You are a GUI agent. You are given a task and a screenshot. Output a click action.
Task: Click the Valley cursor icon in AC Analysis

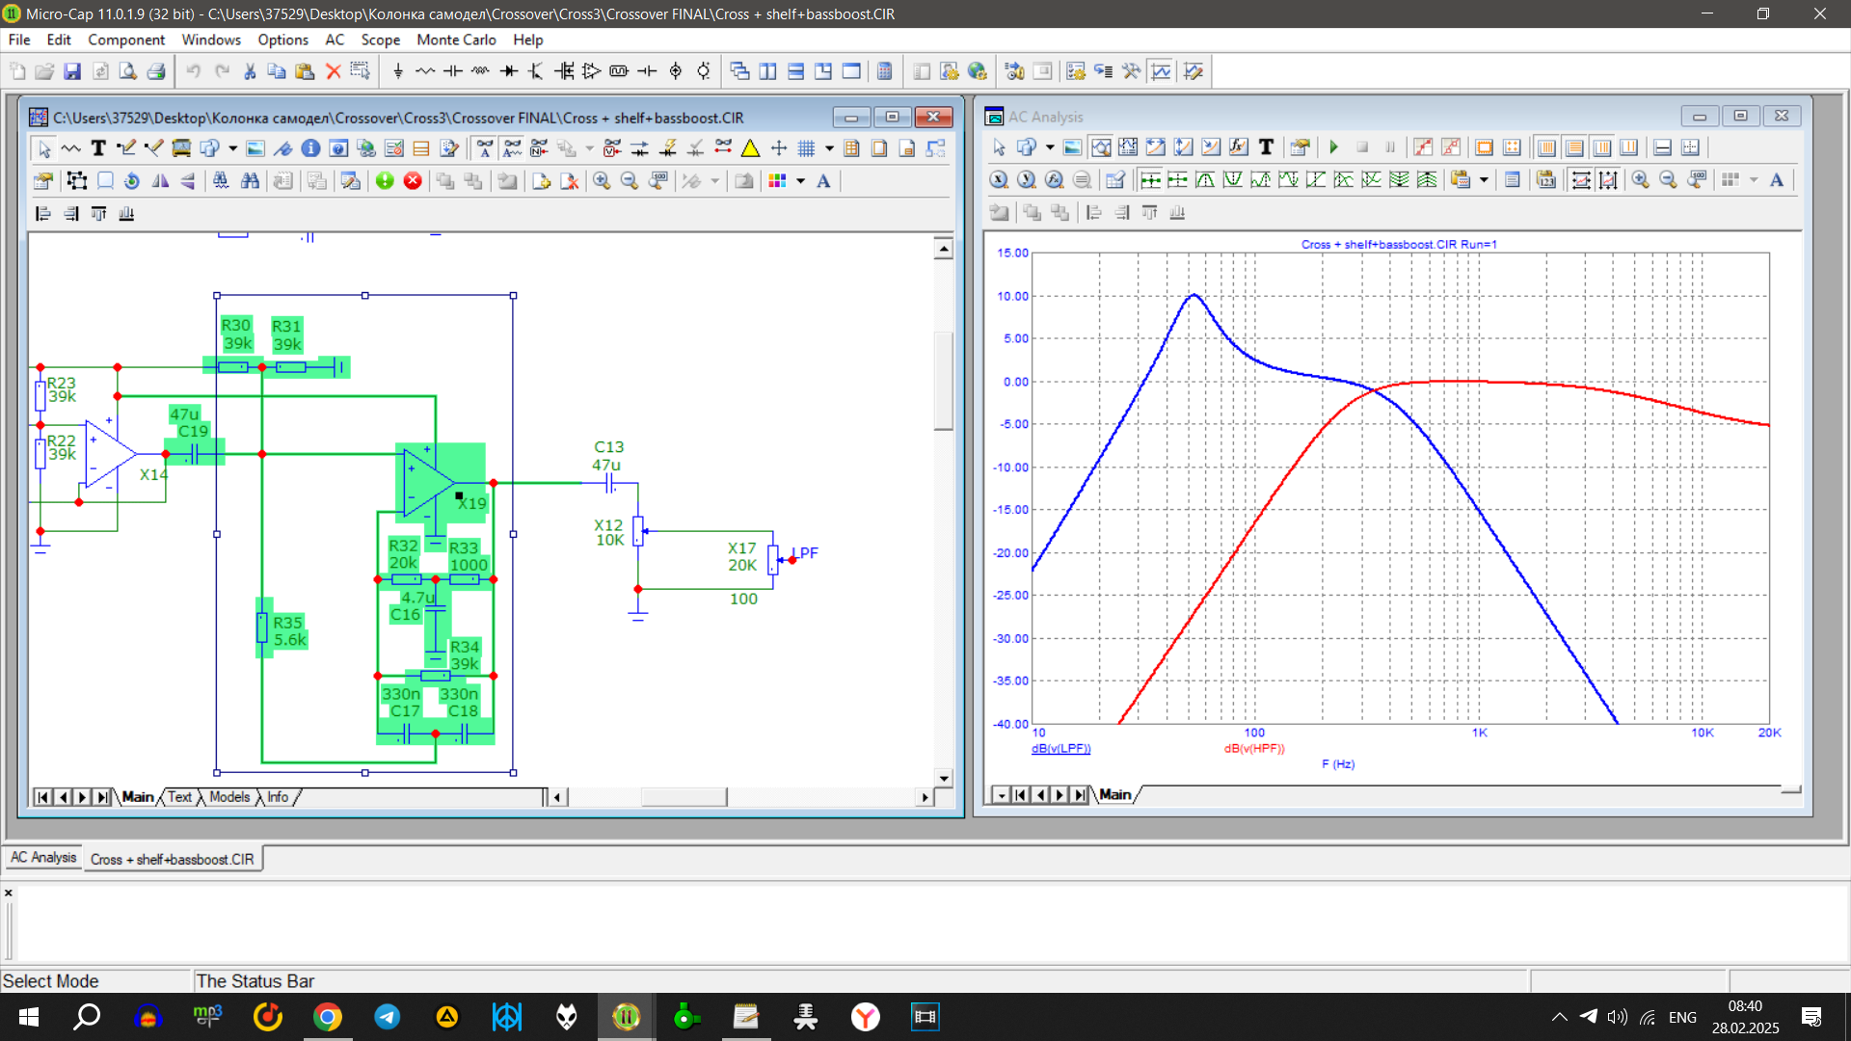[x=1233, y=180]
